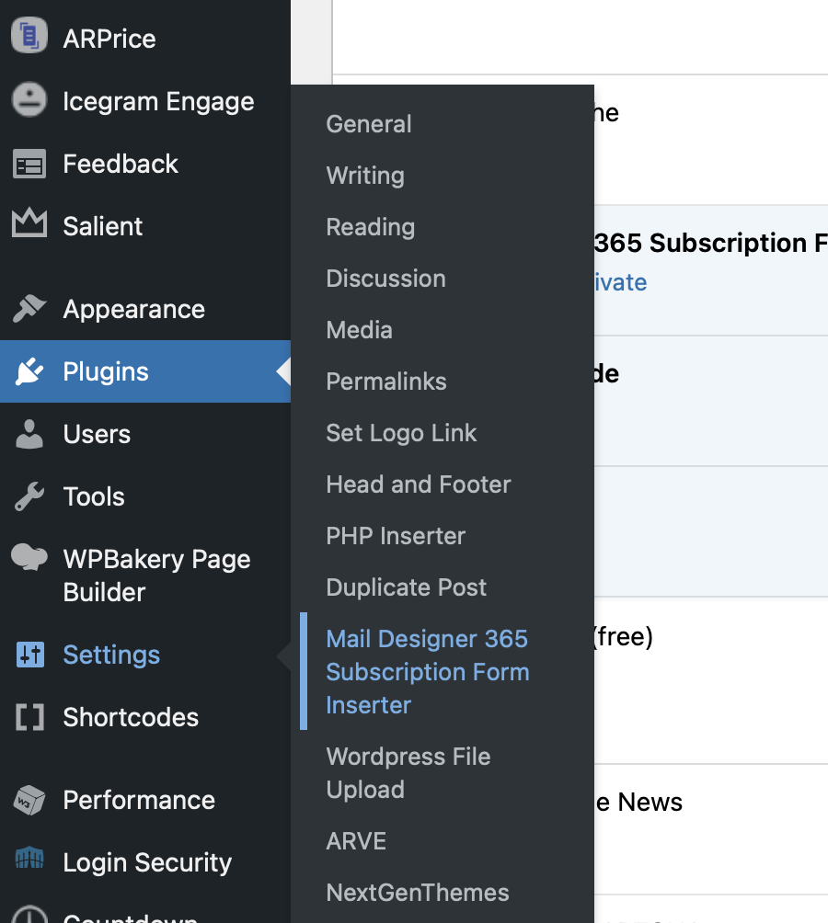Select Duplicate Post submenu entry
Viewport: 828px width, 923px height.
[407, 587]
